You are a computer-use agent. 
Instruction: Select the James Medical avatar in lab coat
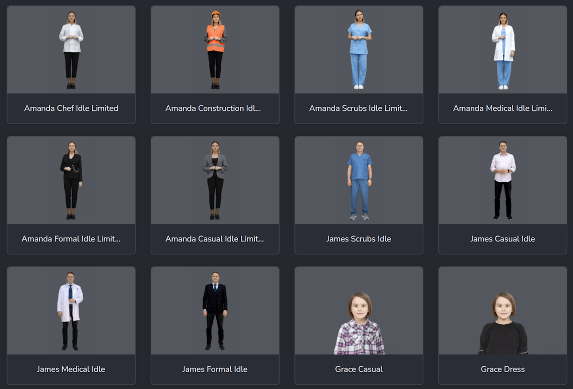(x=71, y=309)
